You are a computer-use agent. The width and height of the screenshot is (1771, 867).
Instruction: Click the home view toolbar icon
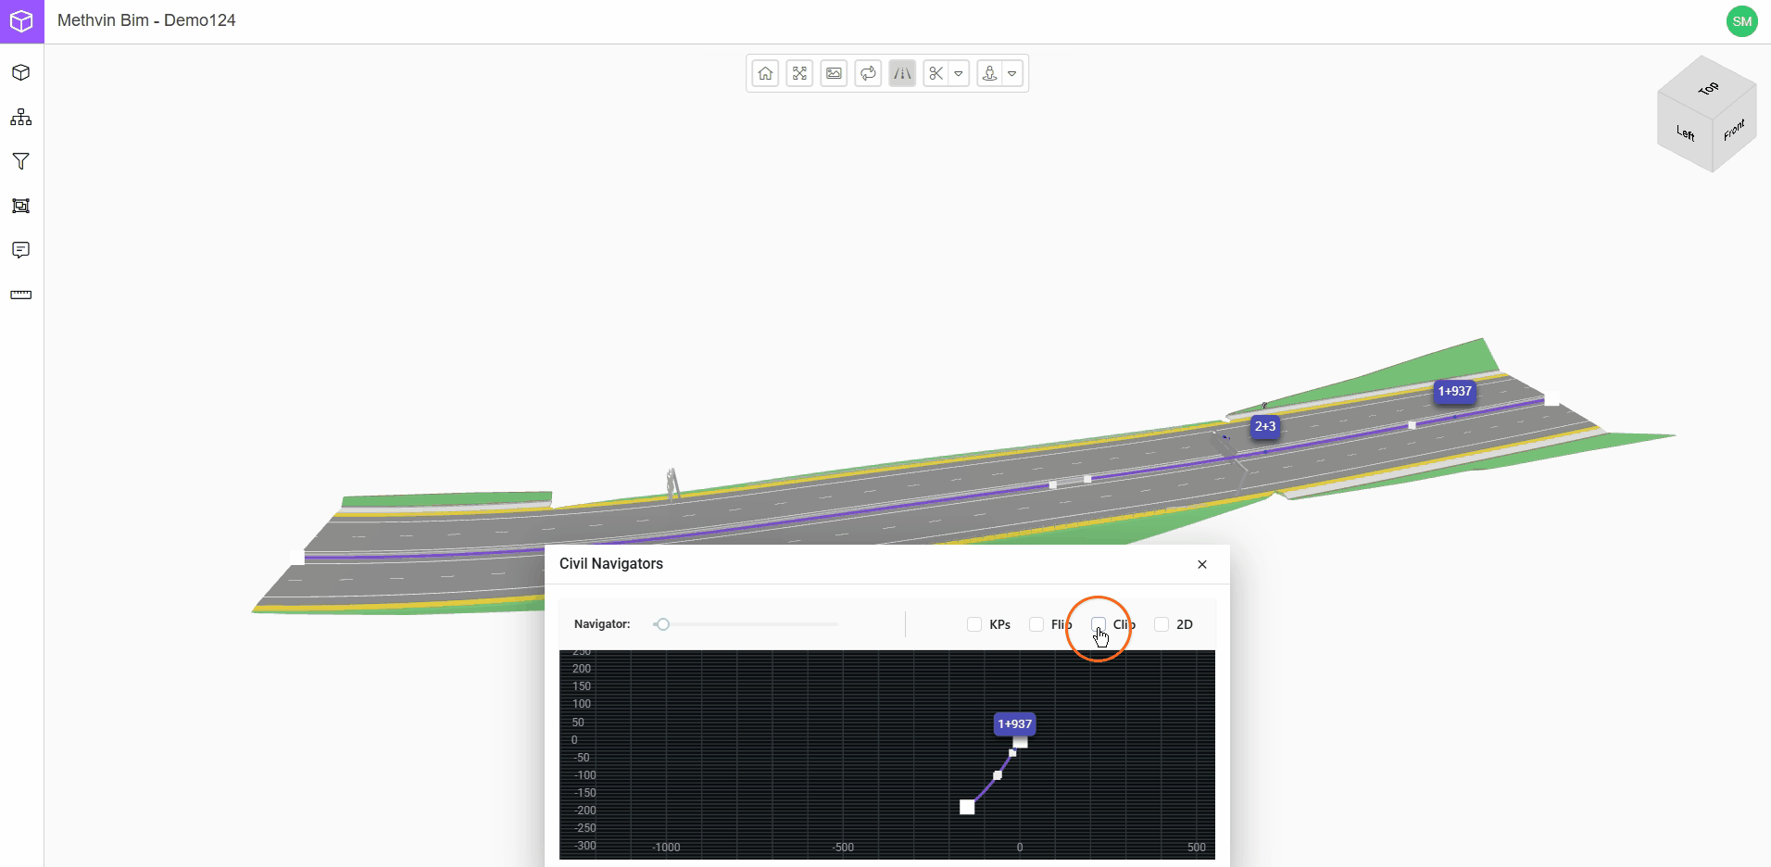tap(765, 73)
